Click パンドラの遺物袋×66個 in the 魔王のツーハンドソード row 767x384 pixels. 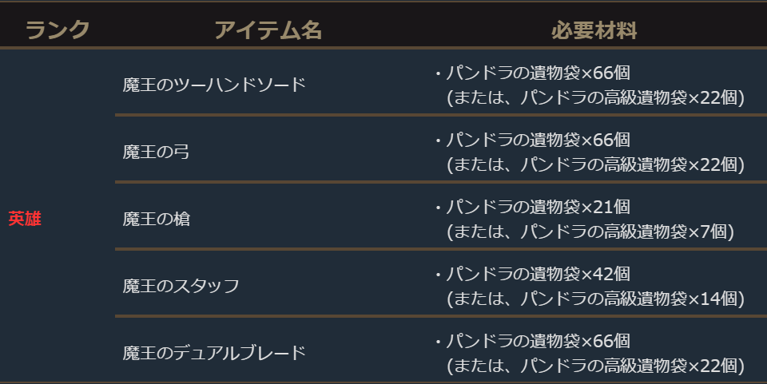point(537,73)
